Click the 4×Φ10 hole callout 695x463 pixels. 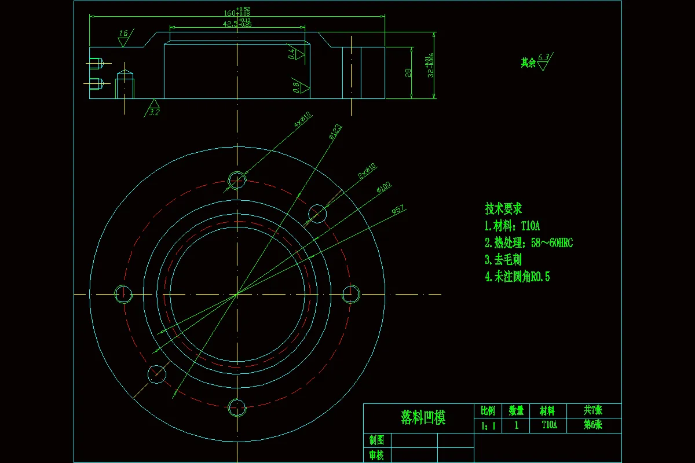click(302, 120)
